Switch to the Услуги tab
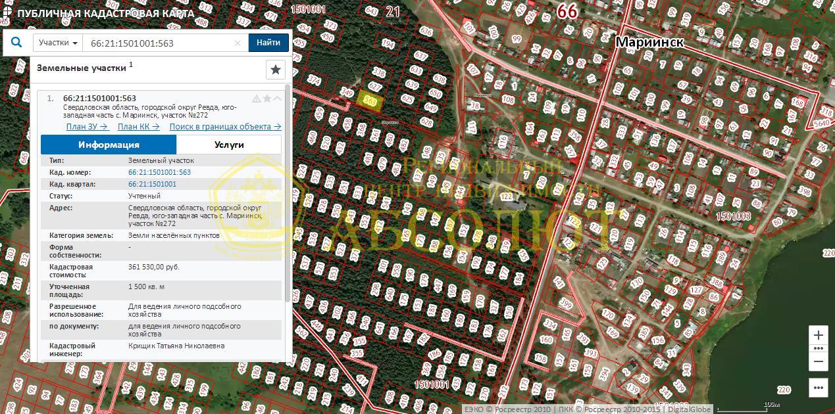Image resolution: width=835 pixels, height=414 pixels. coord(229,145)
